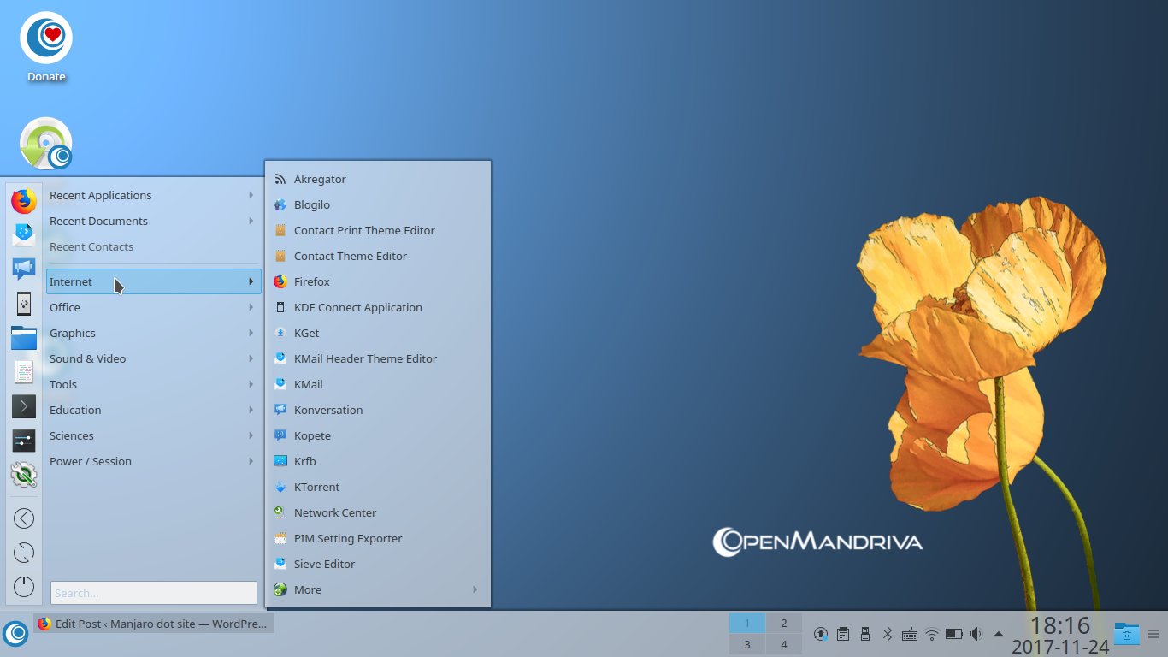
Task: Expand the Sciences category
Action: [x=154, y=435]
